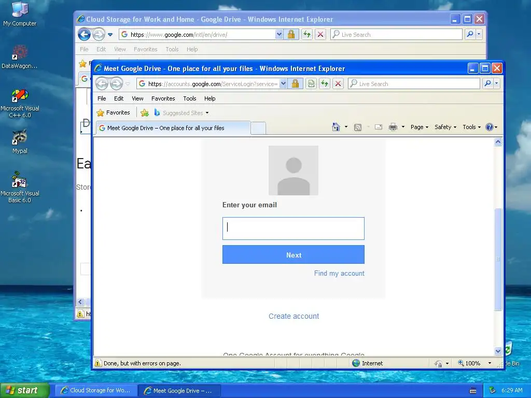Click the warning icon in front window status bar
The width and height of the screenshot is (531, 398).
[98, 363]
